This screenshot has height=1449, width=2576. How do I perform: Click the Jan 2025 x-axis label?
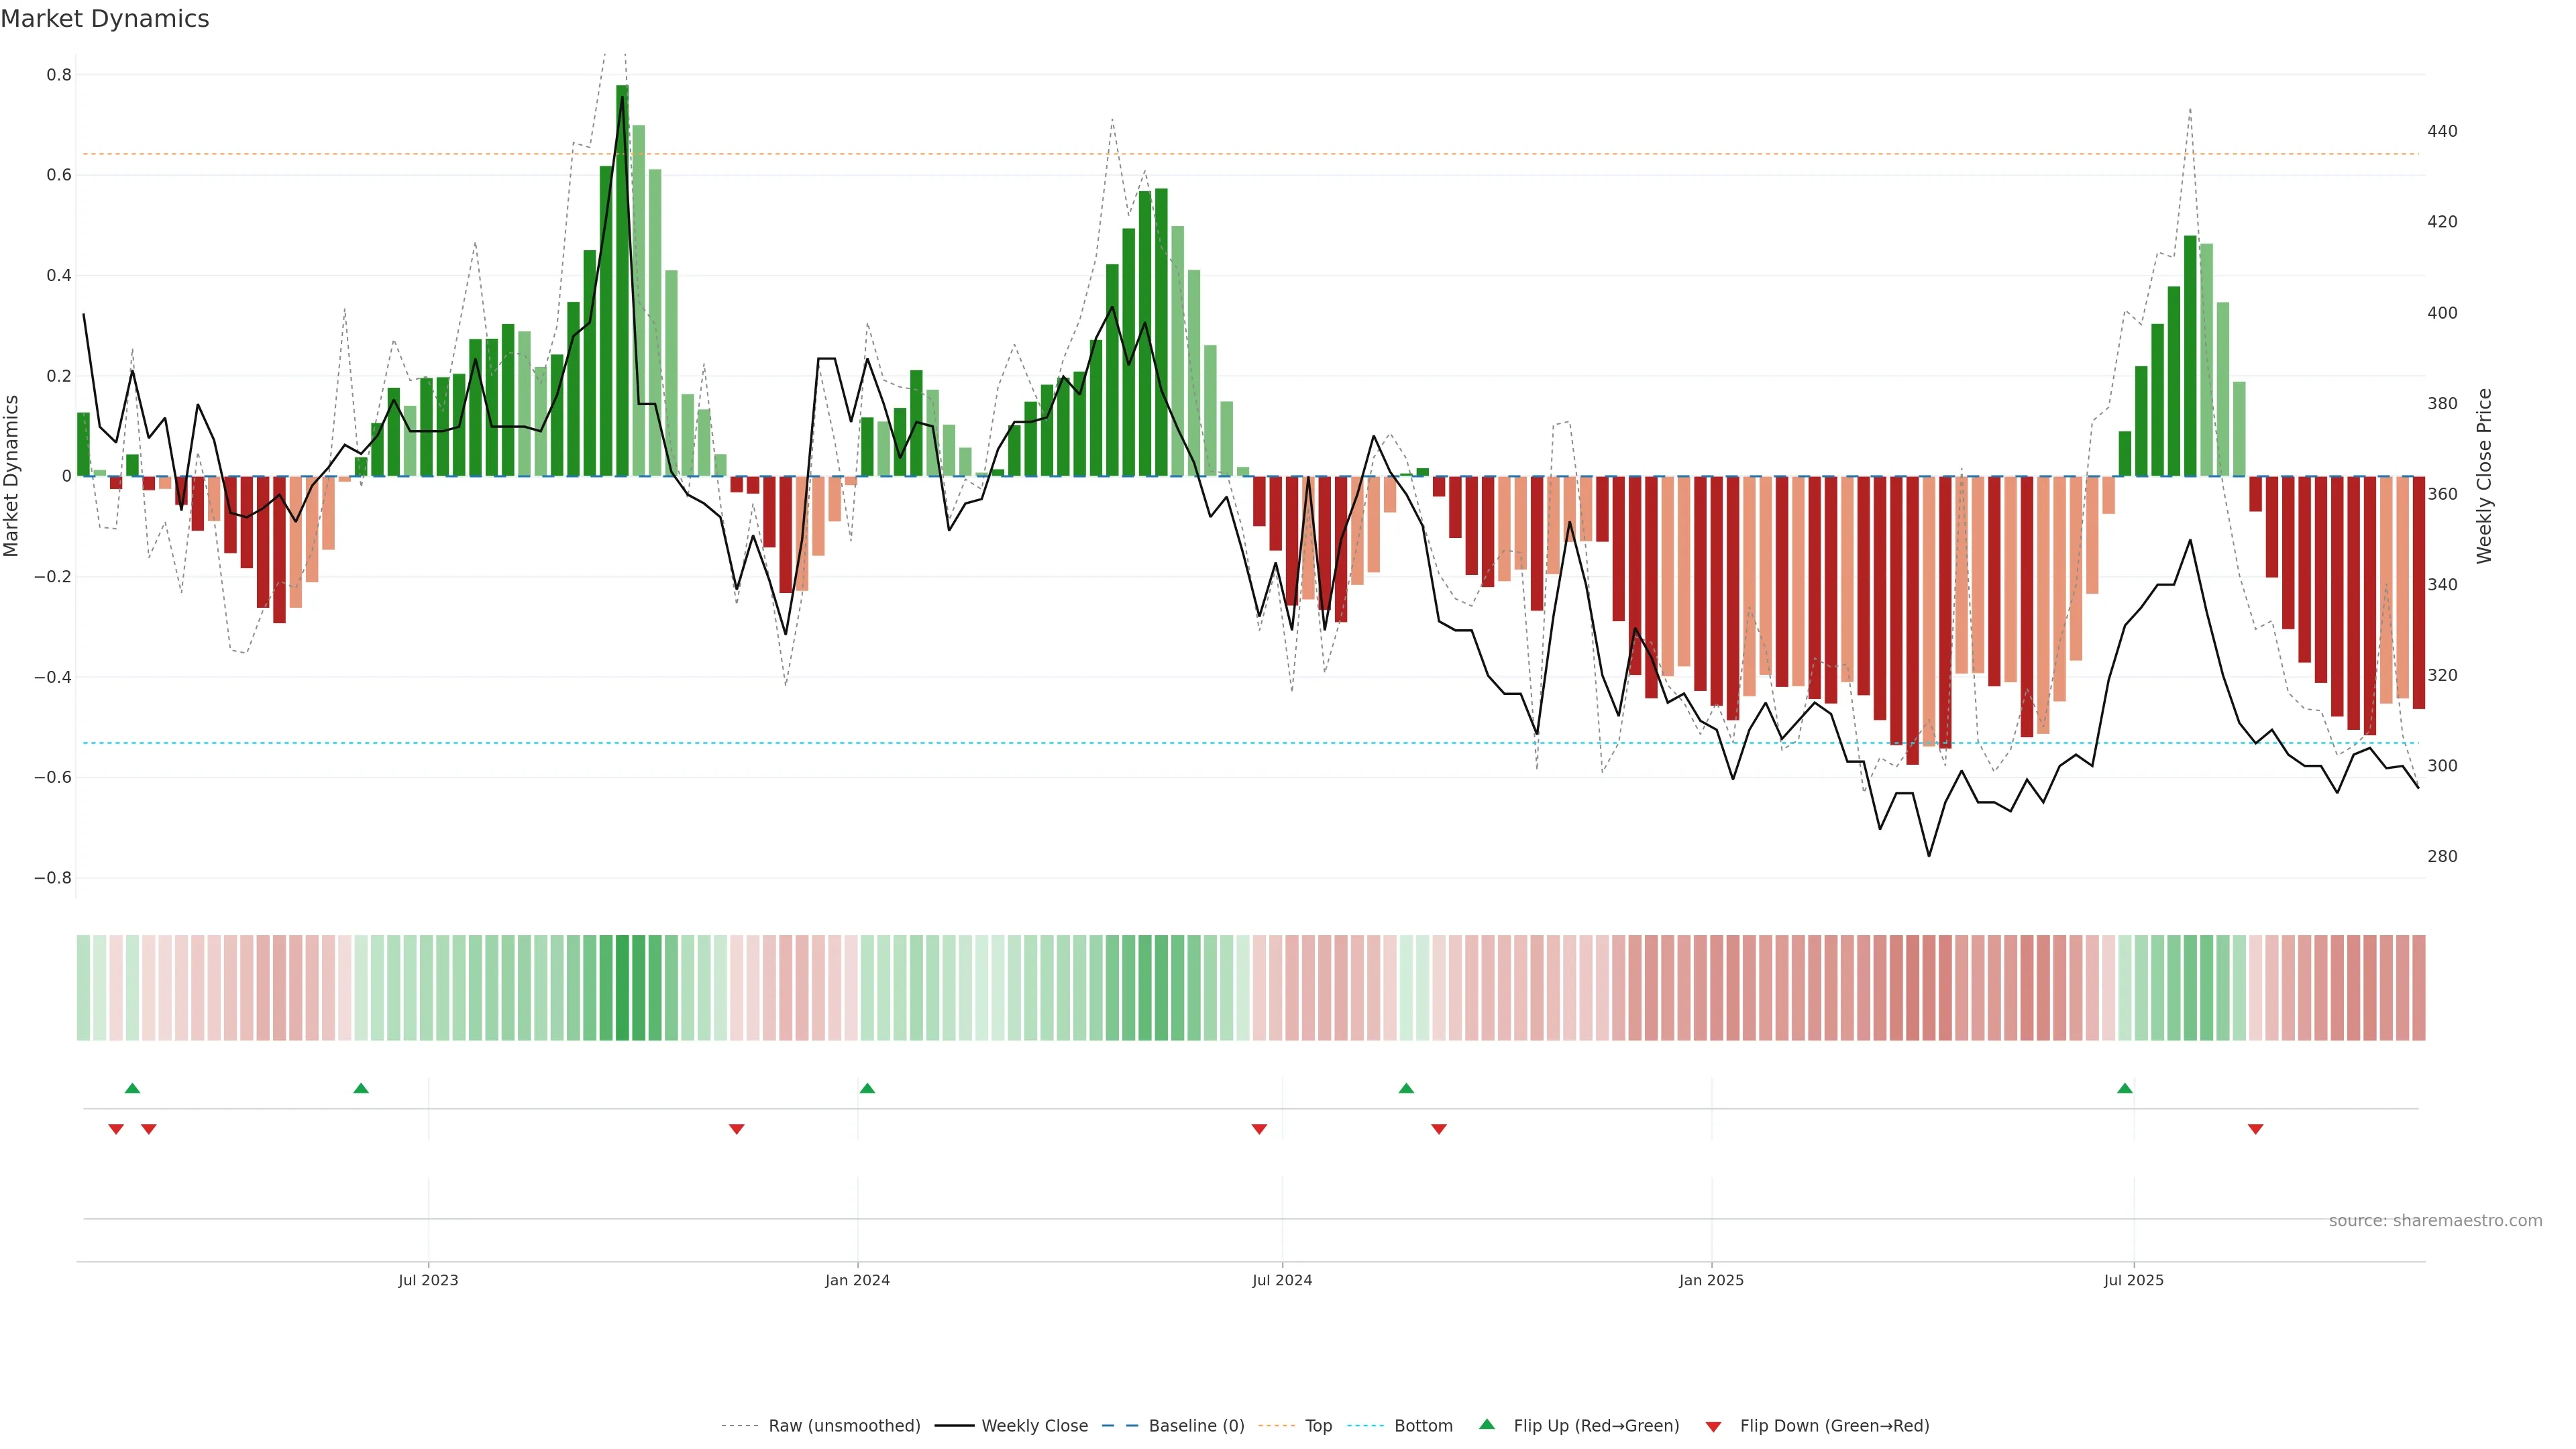coord(1711,1280)
